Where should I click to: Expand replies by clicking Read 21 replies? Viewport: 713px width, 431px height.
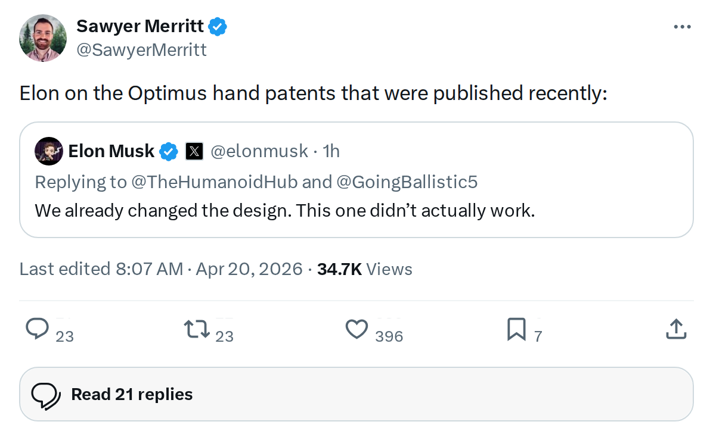point(131,393)
